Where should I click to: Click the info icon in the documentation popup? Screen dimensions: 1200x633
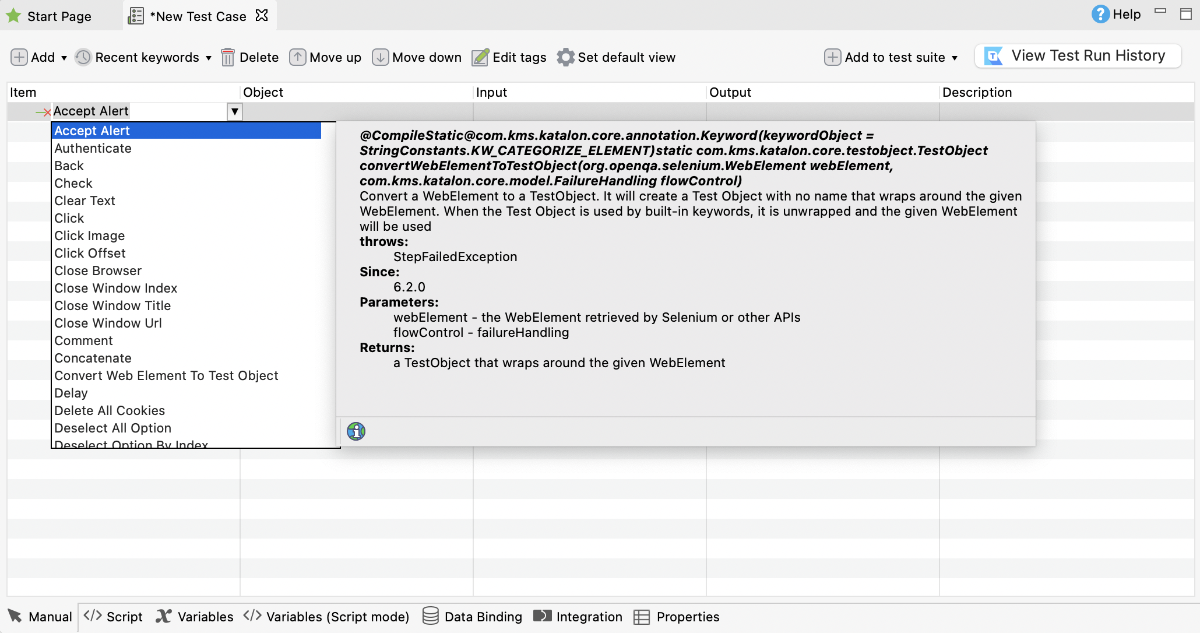(x=356, y=431)
